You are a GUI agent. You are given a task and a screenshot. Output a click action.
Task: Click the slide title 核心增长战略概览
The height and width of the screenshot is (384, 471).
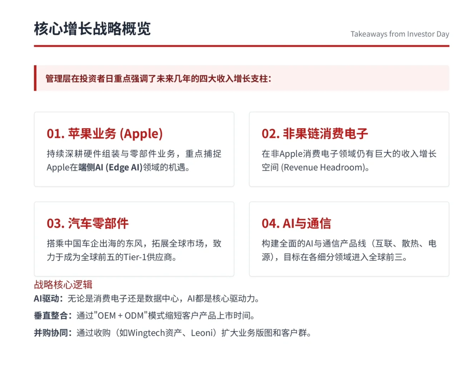(92, 29)
